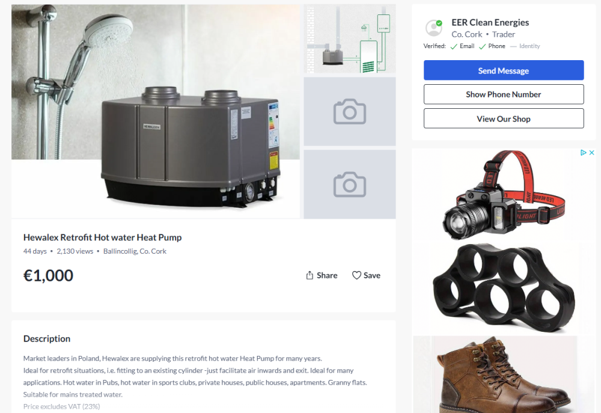This screenshot has height=413, width=601.
Task: Click the Co. Cork seller location
Action: (x=466, y=34)
